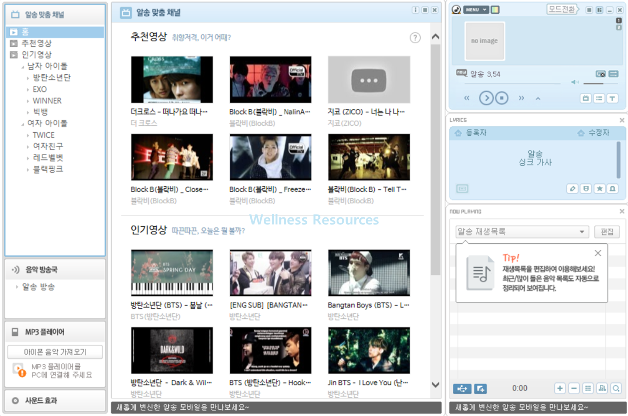Click the bell icon in the lyrics panel

pyautogui.click(x=612, y=189)
